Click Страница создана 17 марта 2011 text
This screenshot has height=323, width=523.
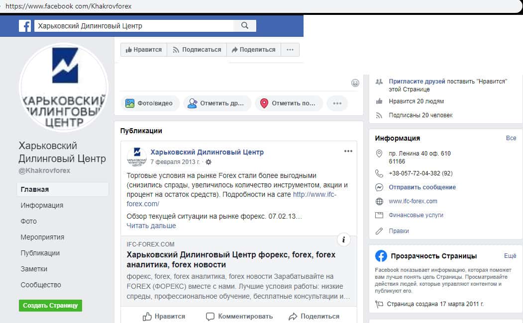pos(435,304)
